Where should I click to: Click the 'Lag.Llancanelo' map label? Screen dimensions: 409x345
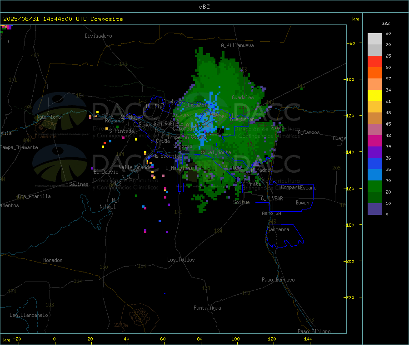click(x=29, y=315)
